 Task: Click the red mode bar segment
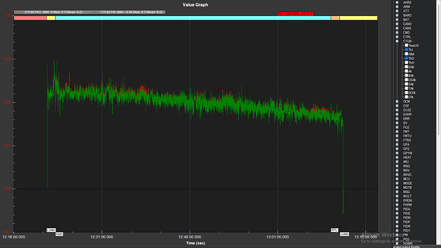point(30,18)
